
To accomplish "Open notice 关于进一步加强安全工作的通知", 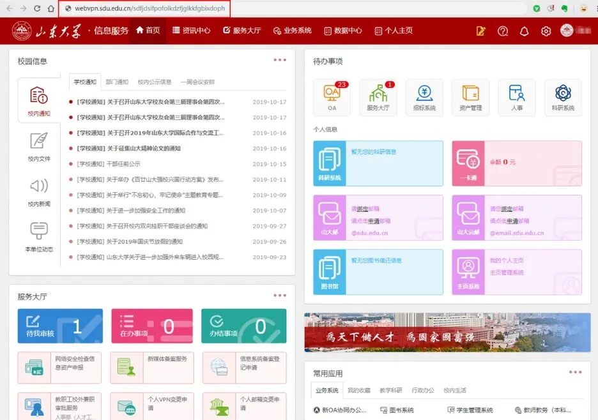I will click(131, 211).
